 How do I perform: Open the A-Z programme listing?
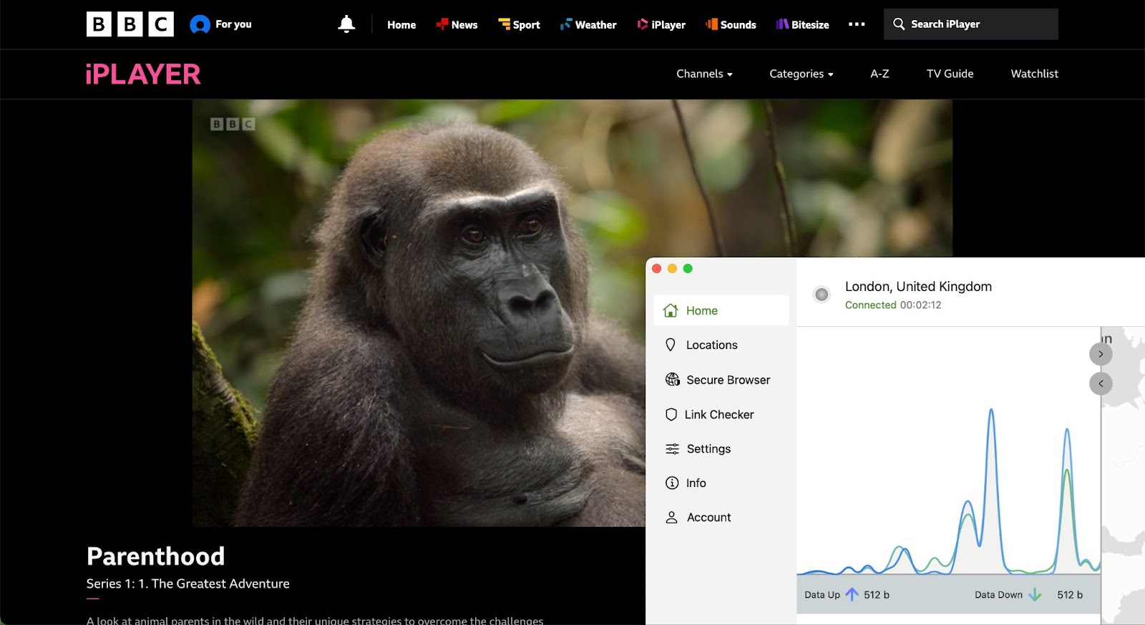coord(880,74)
